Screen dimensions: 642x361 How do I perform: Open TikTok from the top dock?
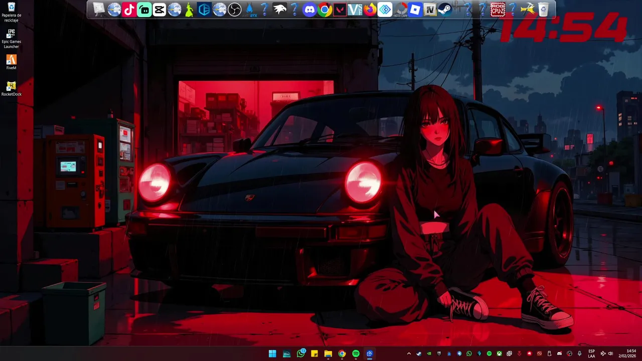click(129, 10)
